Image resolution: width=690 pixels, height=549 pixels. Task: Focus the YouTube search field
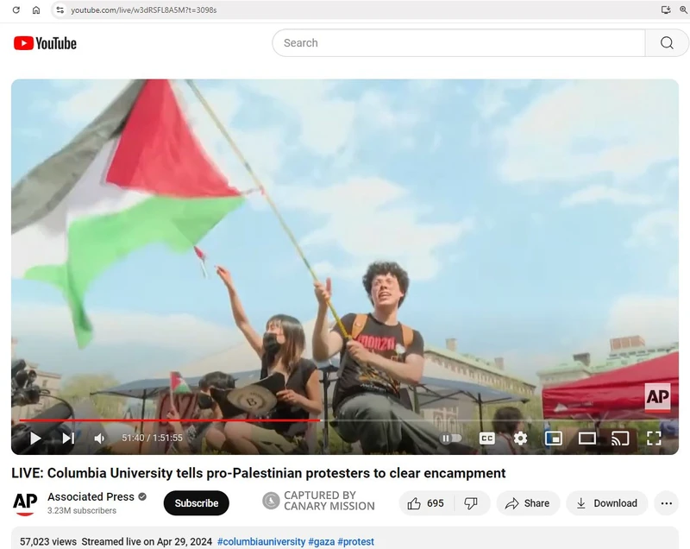457,43
